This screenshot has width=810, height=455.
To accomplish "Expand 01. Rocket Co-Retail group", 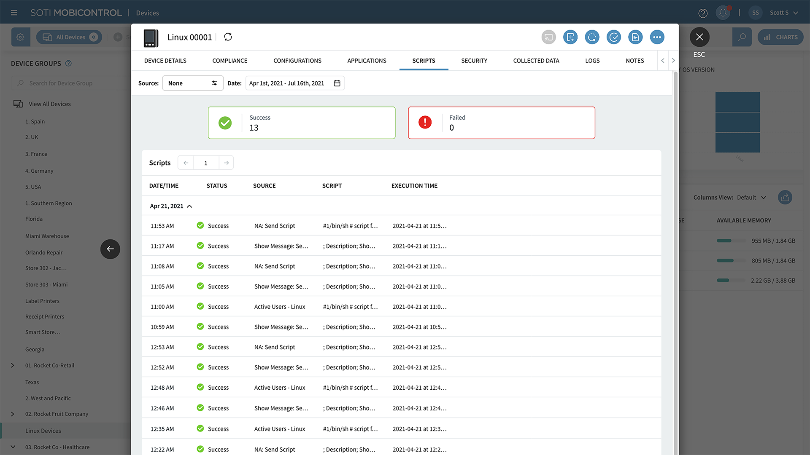I will tap(13, 365).
